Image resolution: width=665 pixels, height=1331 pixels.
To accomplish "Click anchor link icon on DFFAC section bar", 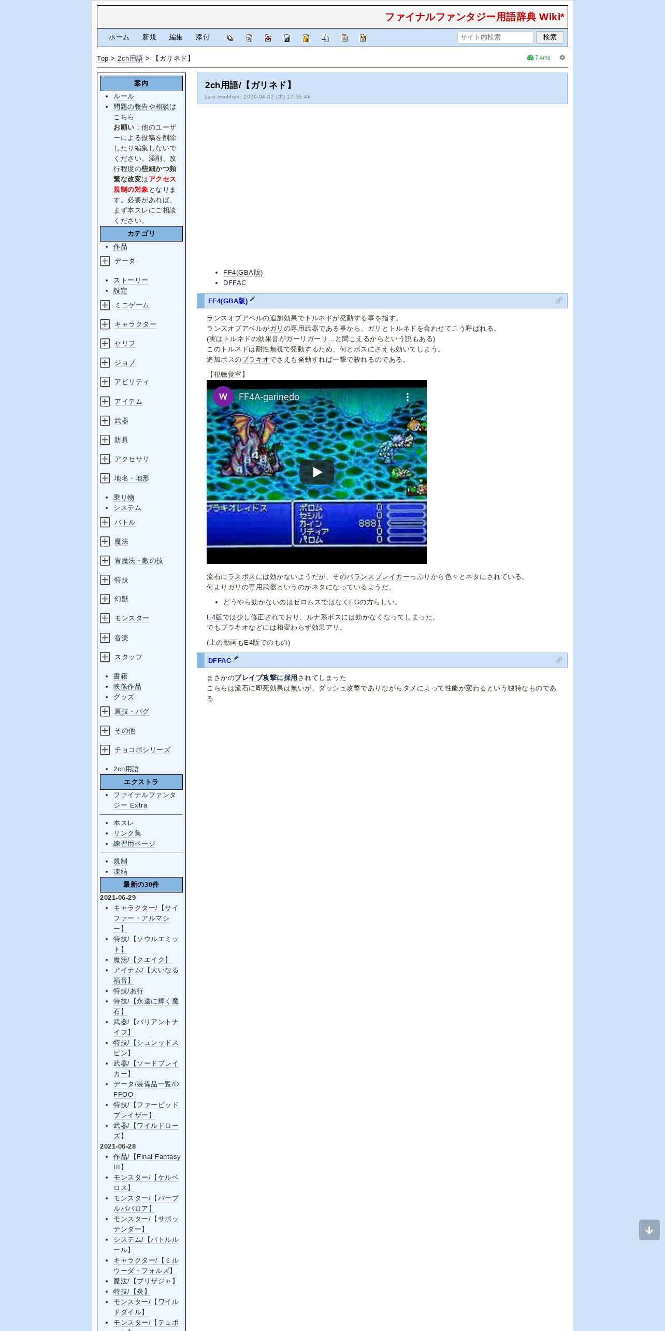I will (x=559, y=660).
